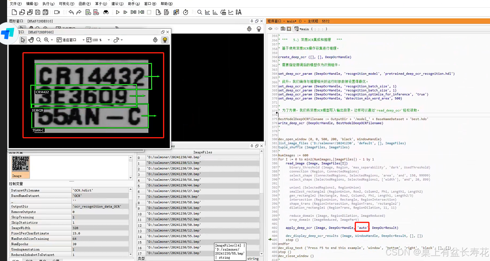Open the image acquisition camera icon
Screen dimensions: 490x261
pos(57,12)
